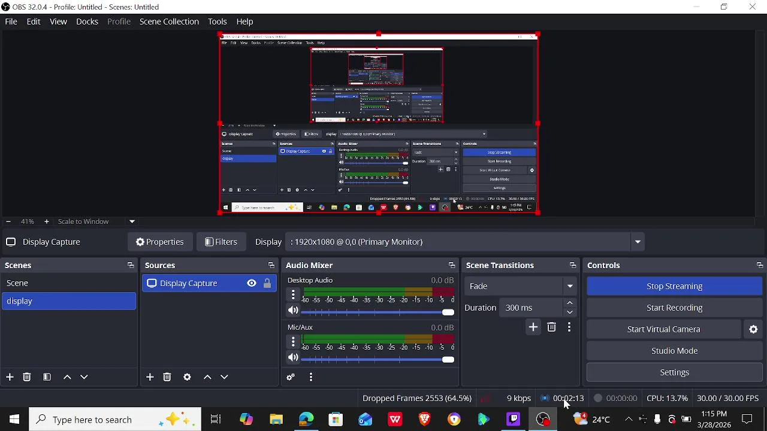Zoom out preview with minus icon
Image resolution: width=767 pixels, height=431 pixels.
(x=8, y=221)
